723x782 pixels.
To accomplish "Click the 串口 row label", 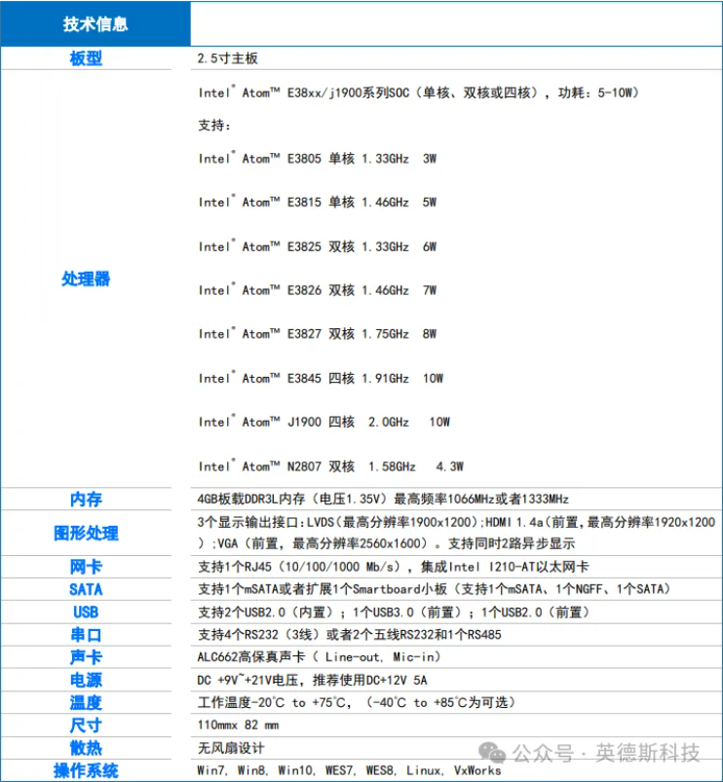I will [86, 635].
